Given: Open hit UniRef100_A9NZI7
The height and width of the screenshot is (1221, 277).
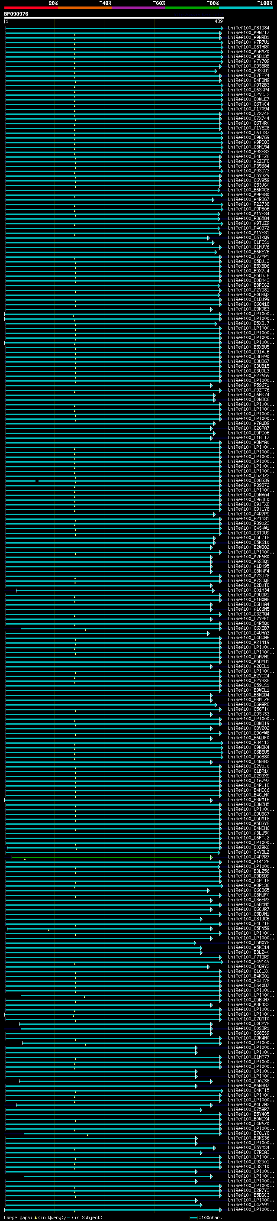Looking at the screenshot, I should [248, 33].
